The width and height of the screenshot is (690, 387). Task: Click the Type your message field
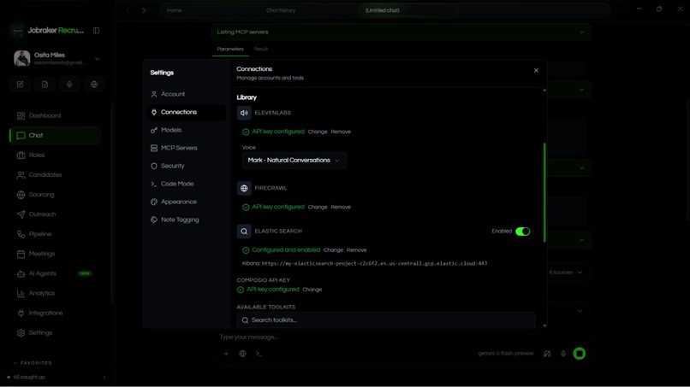coord(401,337)
